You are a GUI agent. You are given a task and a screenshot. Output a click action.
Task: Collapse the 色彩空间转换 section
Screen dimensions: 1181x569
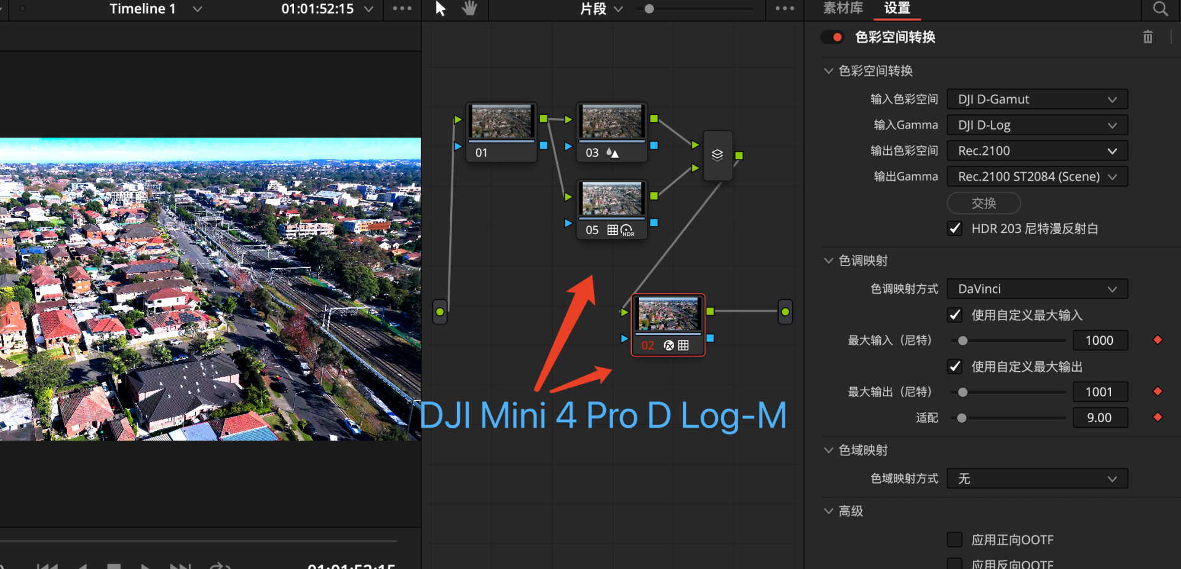829,71
